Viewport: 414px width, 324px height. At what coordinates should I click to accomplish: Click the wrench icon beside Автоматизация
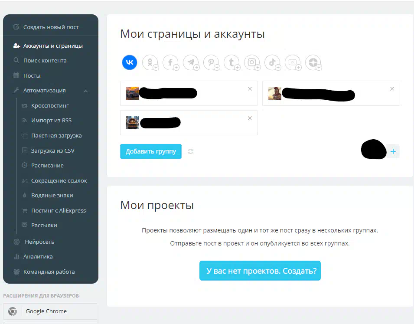coord(16,90)
